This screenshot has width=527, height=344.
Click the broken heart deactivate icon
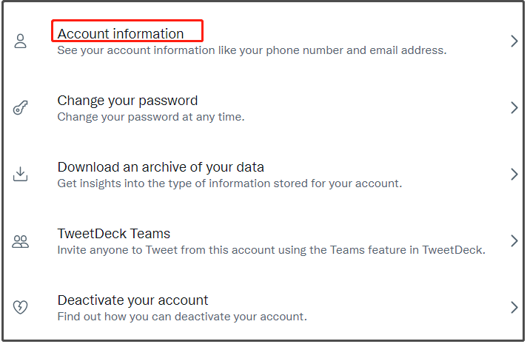20,307
